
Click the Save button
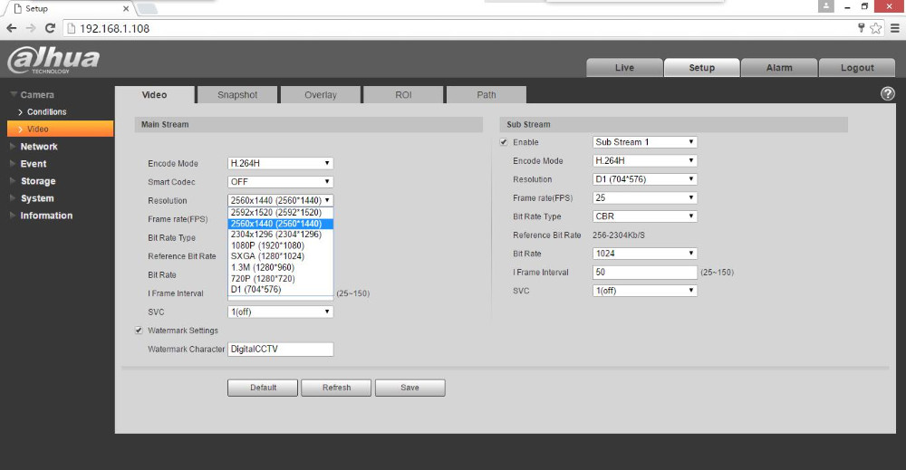tap(410, 388)
